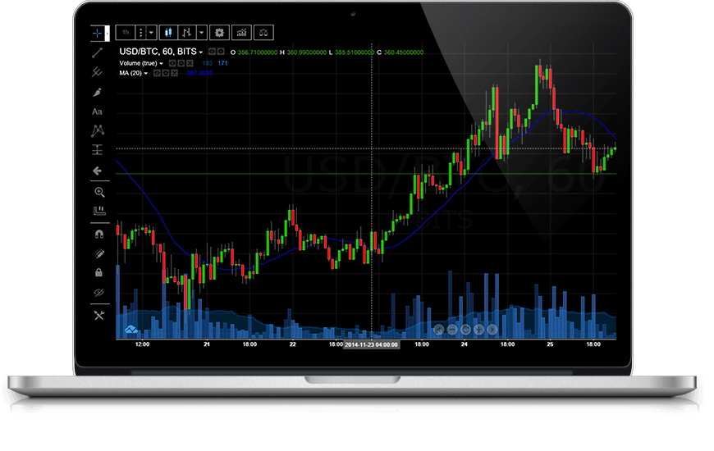
Task: Enable the magnet snap mode
Action: 98,234
